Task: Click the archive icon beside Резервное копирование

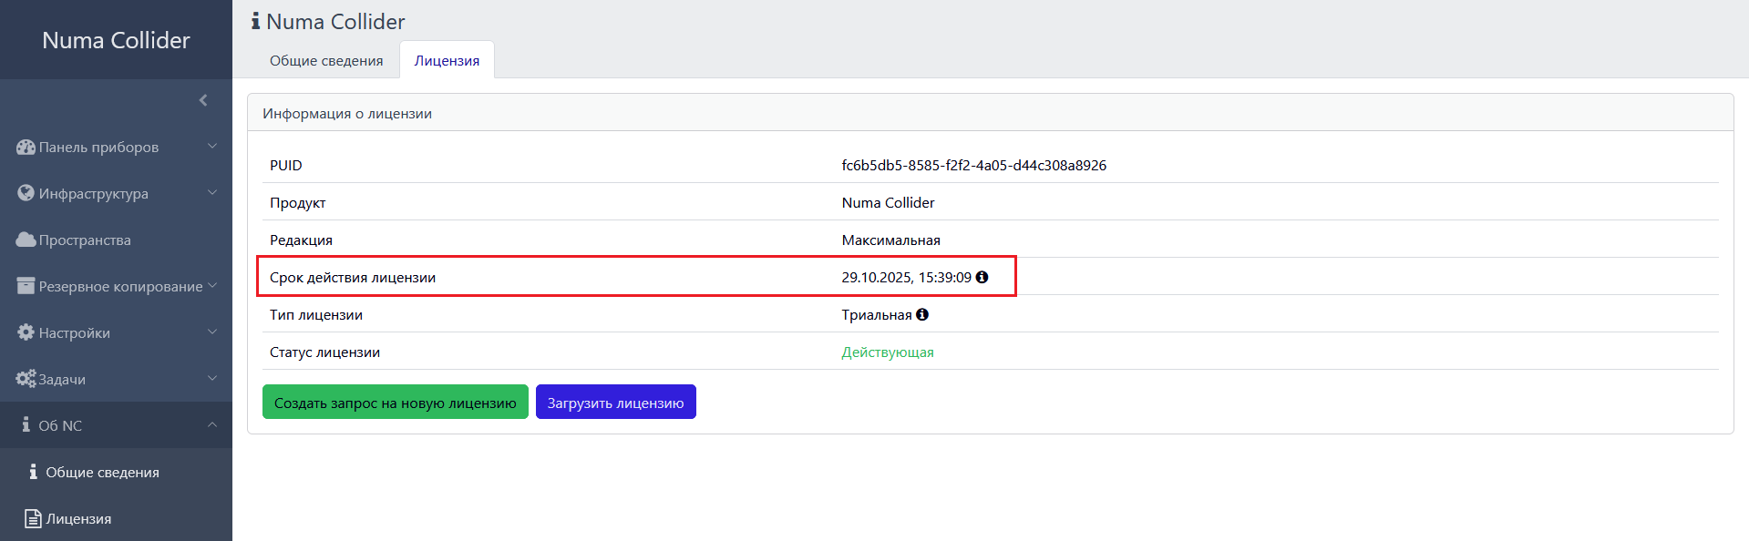Action: tap(26, 286)
